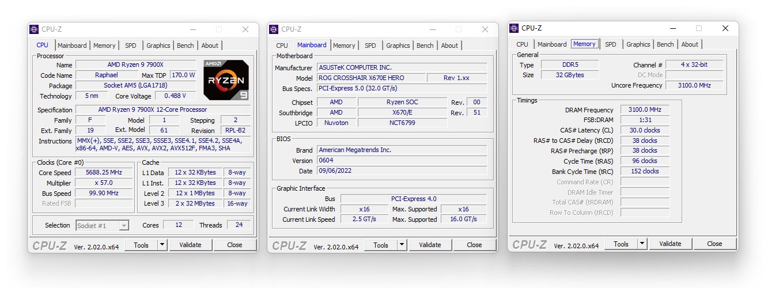
Task: Click the Multiplier value x 57.0
Action: [104, 183]
